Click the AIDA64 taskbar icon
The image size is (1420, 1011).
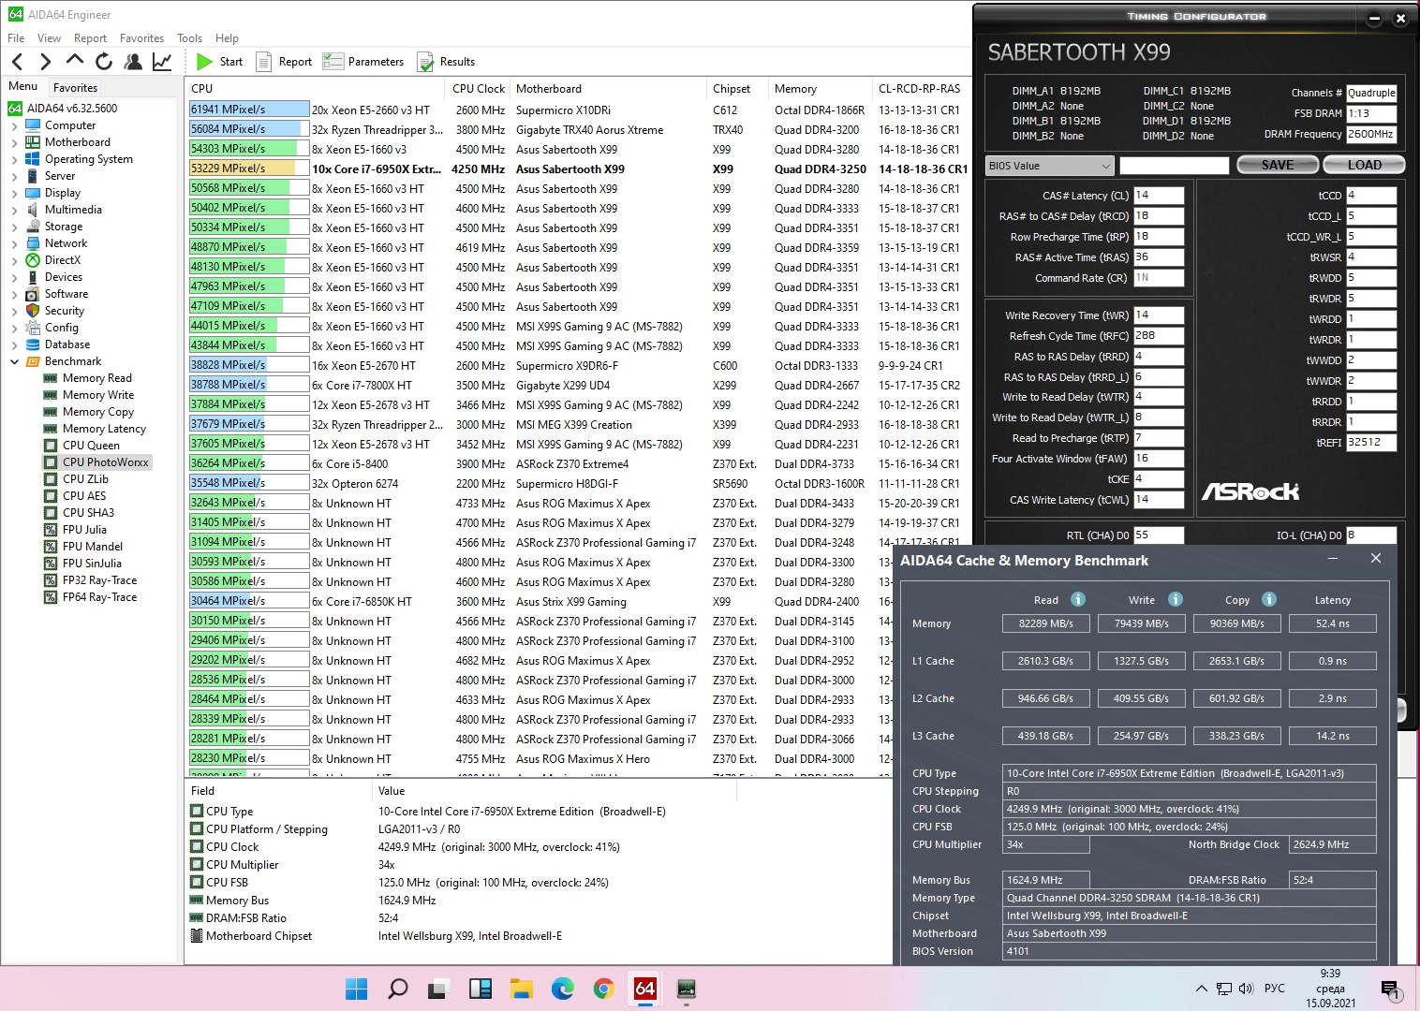[x=644, y=989]
